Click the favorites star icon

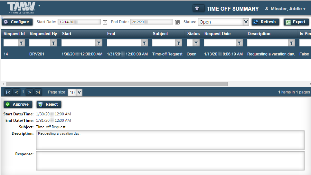click(197, 8)
